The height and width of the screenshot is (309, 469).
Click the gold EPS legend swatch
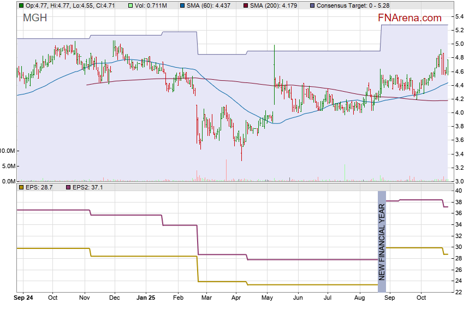coord(21,187)
